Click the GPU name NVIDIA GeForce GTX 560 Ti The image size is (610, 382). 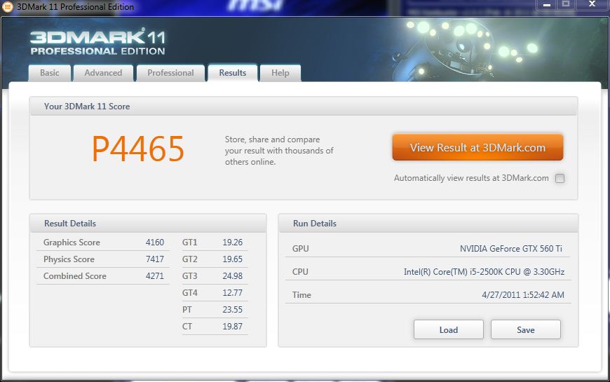pos(510,249)
